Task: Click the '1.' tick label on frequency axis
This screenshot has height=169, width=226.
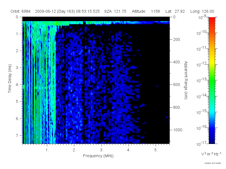Action: tap(47, 150)
